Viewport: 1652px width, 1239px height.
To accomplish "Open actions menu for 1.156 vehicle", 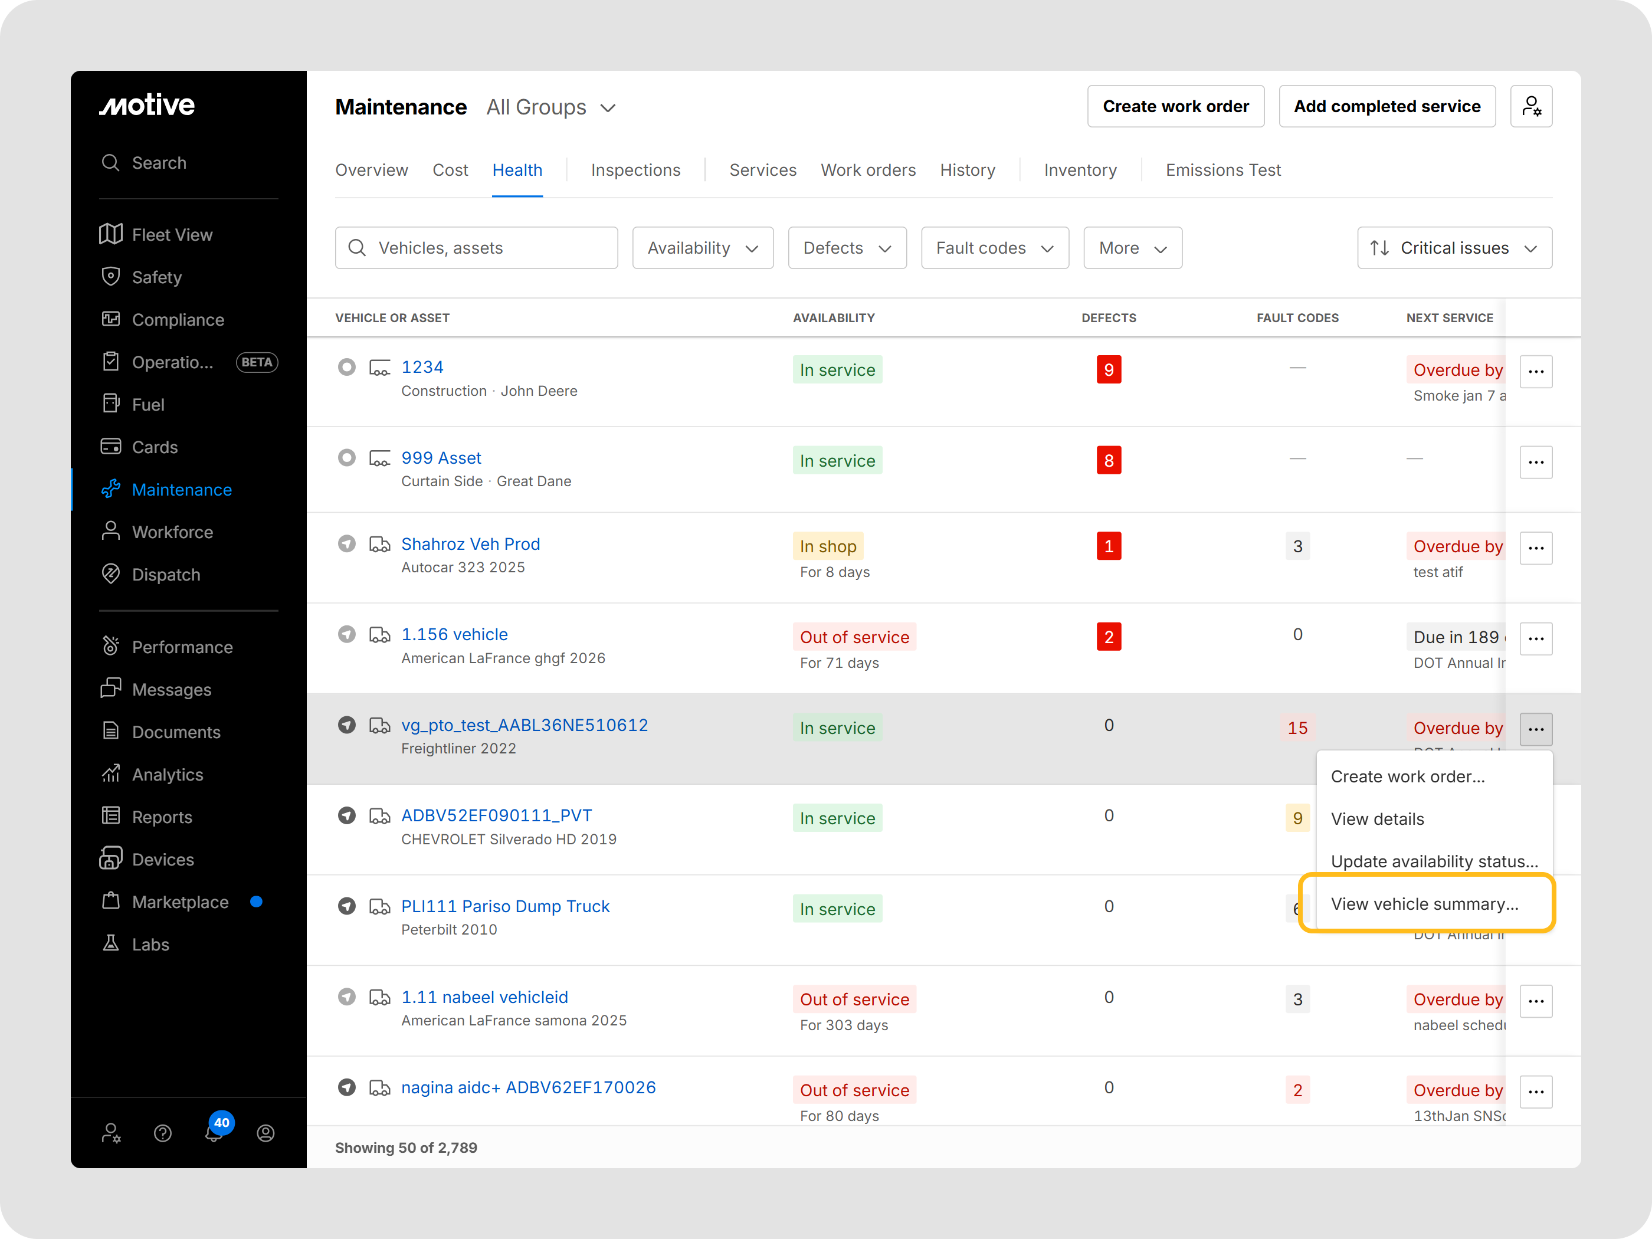I will (1536, 638).
